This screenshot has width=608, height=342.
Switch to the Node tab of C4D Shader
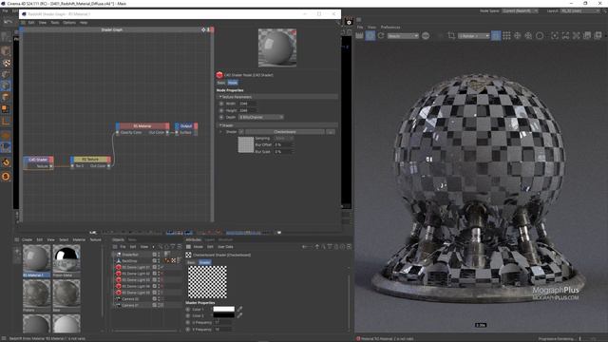[233, 83]
